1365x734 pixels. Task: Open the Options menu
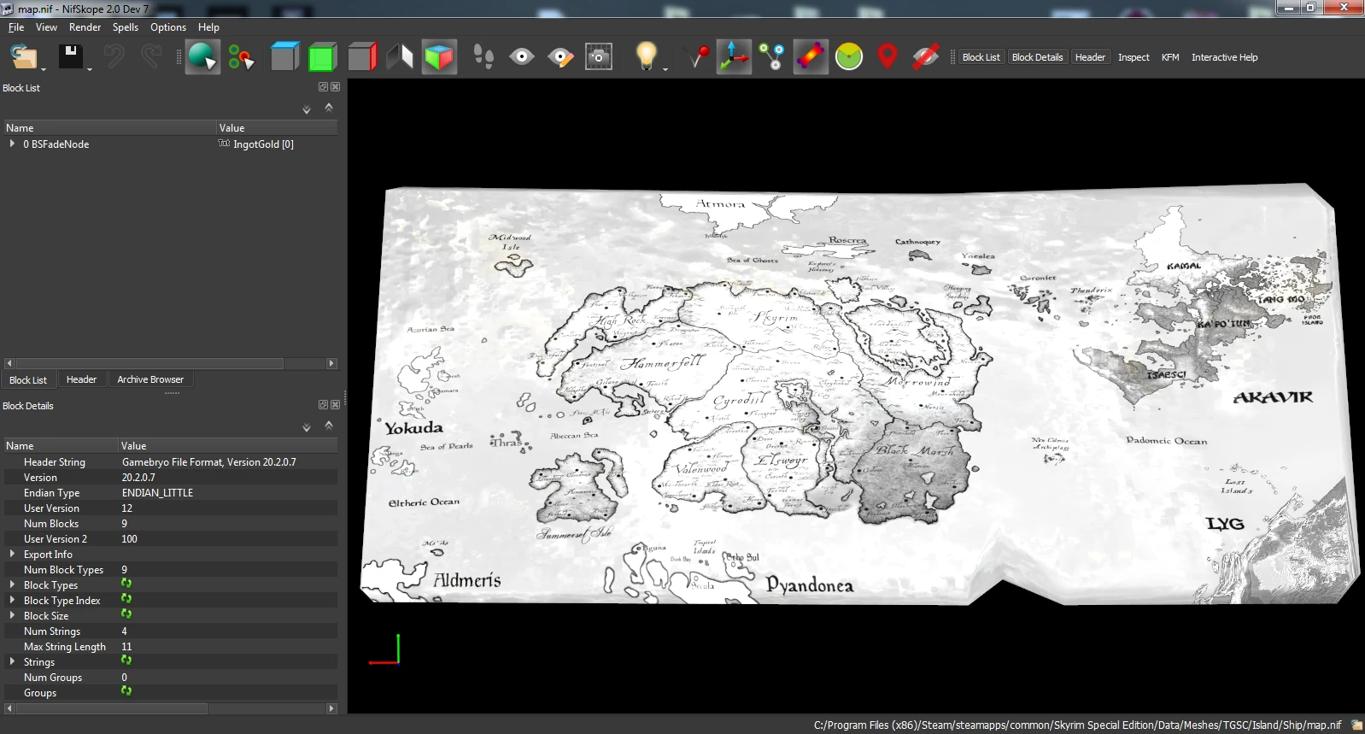click(x=168, y=27)
